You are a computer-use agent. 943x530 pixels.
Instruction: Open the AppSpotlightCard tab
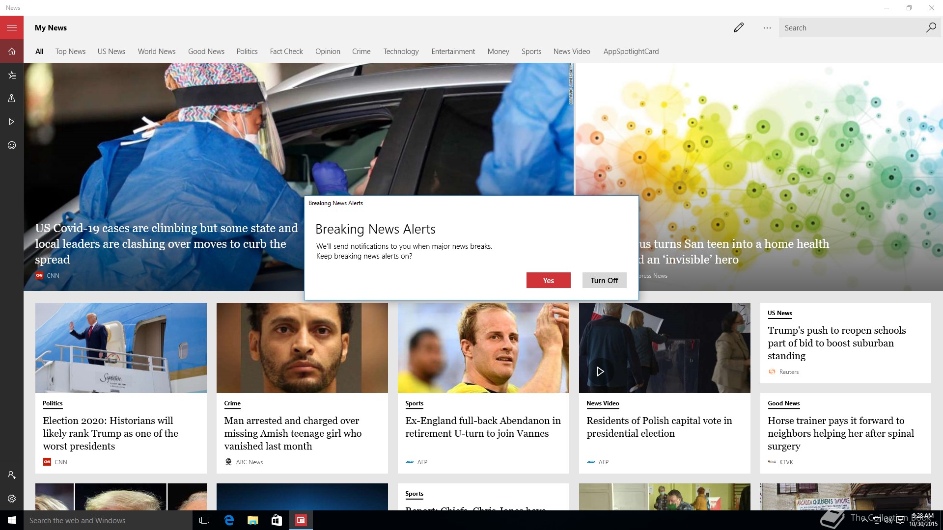pyautogui.click(x=631, y=52)
